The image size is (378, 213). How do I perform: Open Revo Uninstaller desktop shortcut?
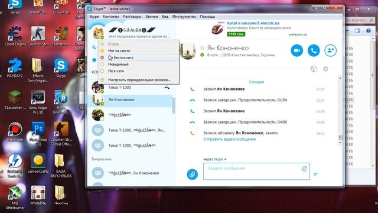point(61,102)
